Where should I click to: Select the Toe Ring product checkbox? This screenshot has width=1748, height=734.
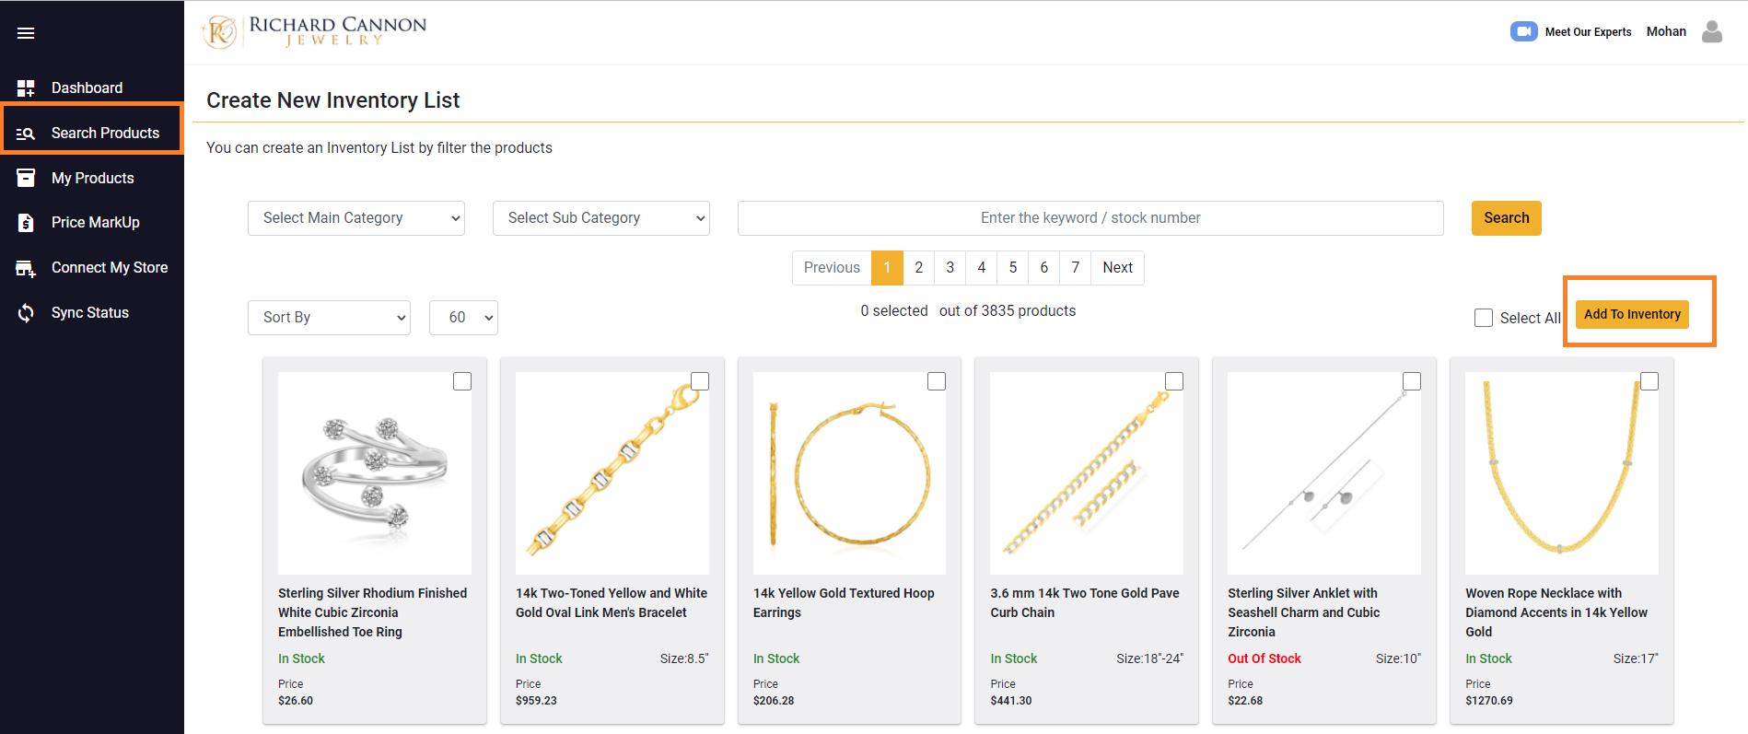pos(462,381)
